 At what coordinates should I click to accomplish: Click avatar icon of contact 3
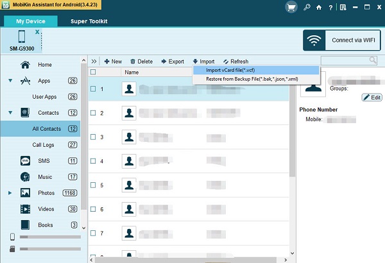129,137
